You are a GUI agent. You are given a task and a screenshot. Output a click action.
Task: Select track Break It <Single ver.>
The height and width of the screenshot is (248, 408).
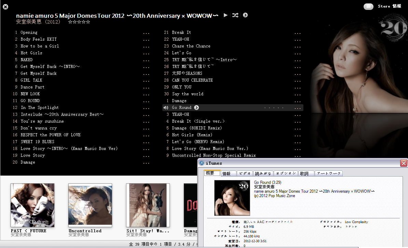tap(198, 121)
